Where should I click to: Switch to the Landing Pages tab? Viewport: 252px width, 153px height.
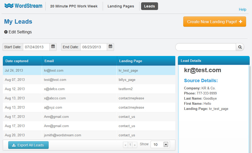click(121, 6)
